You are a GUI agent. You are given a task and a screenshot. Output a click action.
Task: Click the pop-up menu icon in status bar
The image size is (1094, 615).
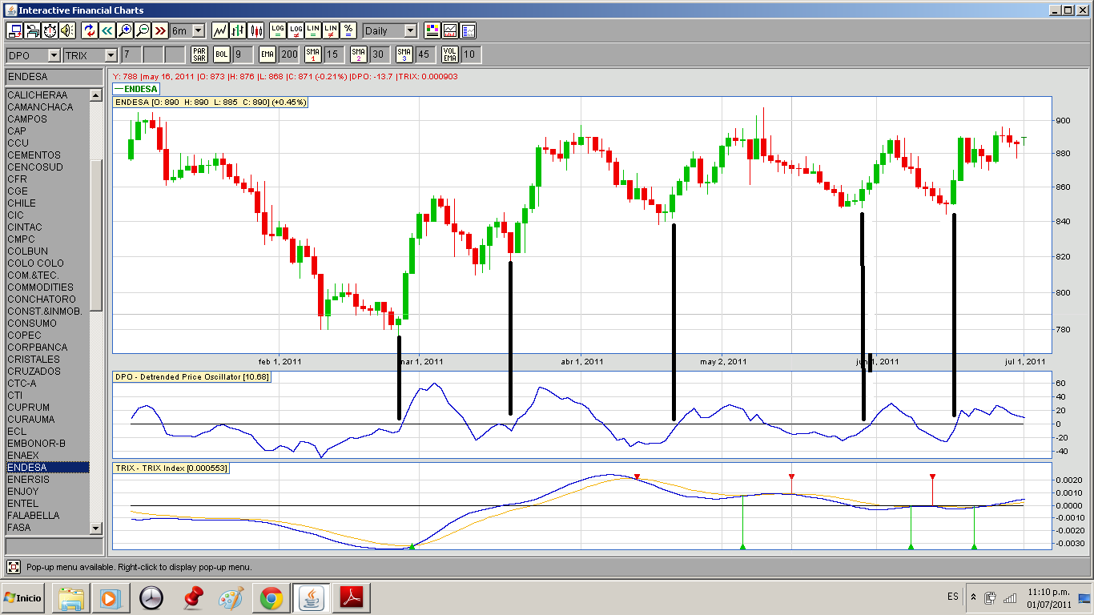click(14, 567)
